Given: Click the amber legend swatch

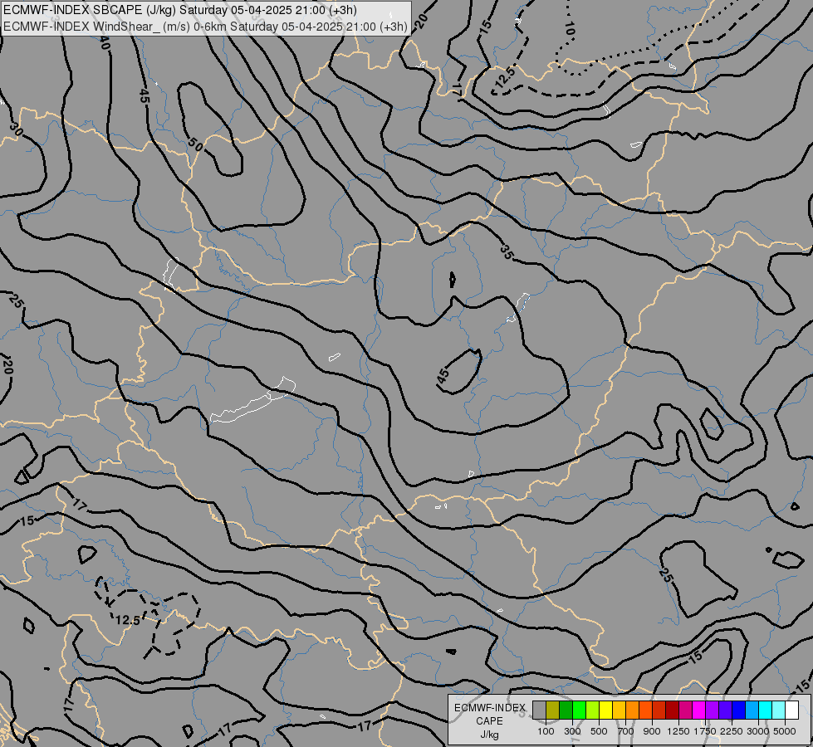Looking at the screenshot, I should [619, 710].
